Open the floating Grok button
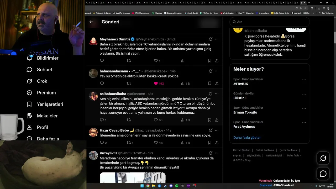 323,158
